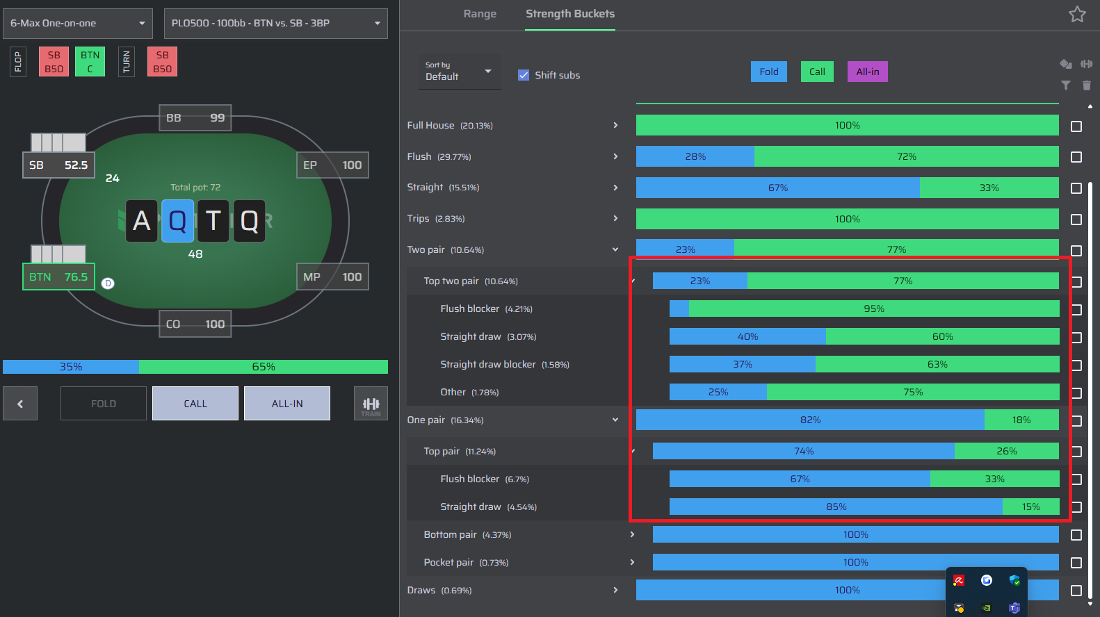The image size is (1100, 617).
Task: Click Windows Security shield tray icon
Action: coord(1014,580)
